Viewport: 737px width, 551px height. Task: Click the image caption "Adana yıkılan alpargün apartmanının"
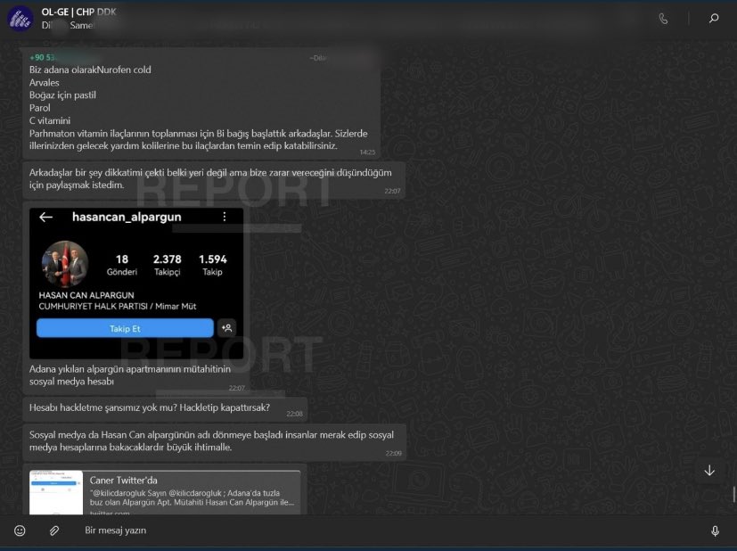click(x=130, y=375)
